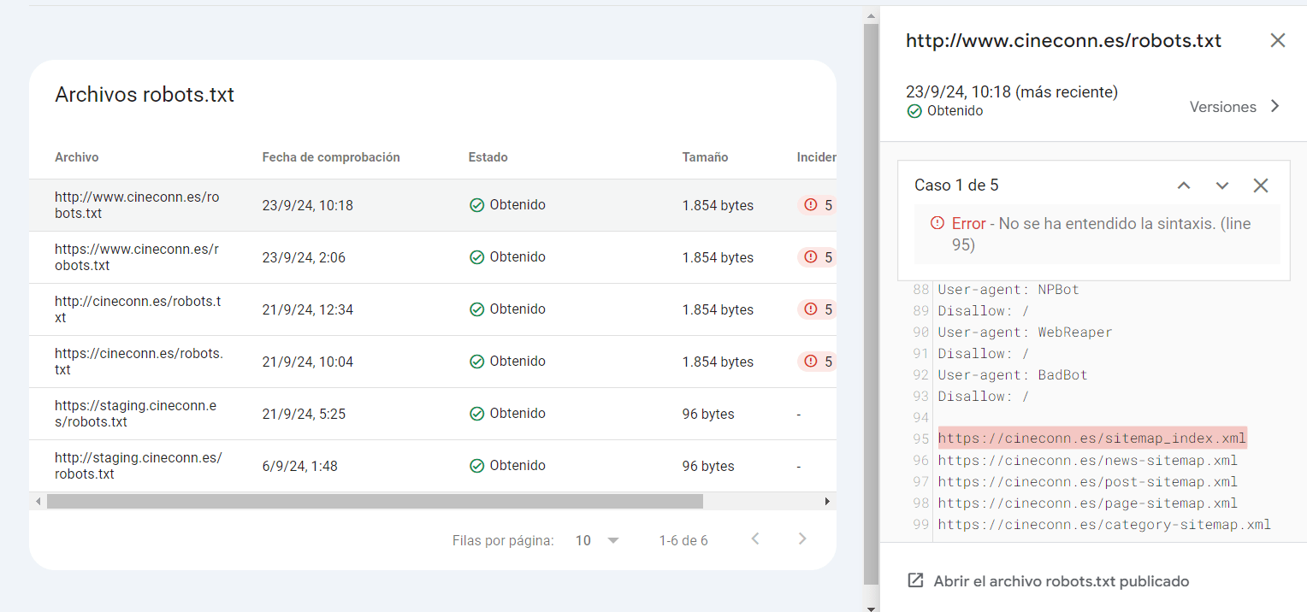
Task: Click Abrir el archivo robots.txt publicado
Action: tap(1062, 581)
